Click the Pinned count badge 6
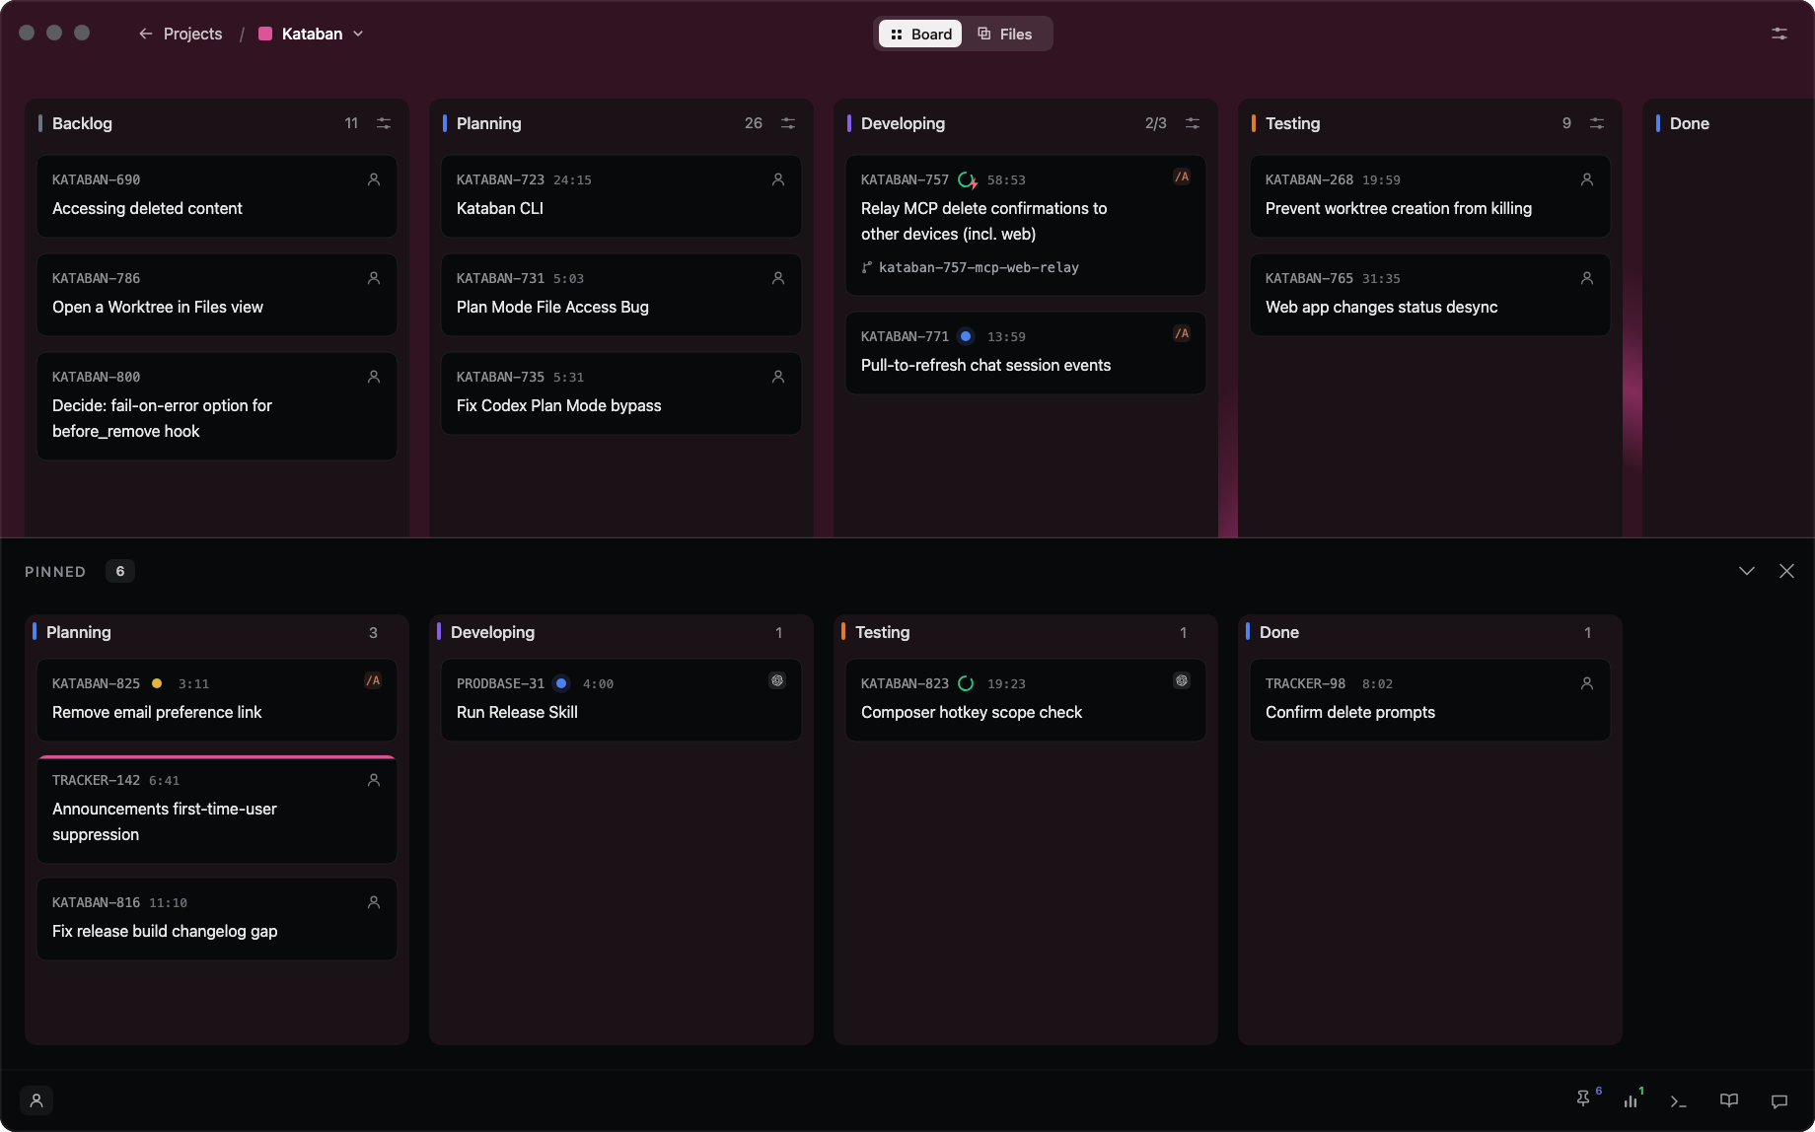Screen dimensions: 1815x1132 tap(120, 571)
